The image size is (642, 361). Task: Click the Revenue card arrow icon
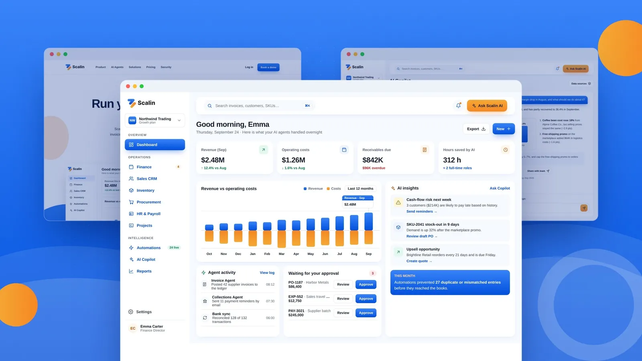click(x=263, y=150)
